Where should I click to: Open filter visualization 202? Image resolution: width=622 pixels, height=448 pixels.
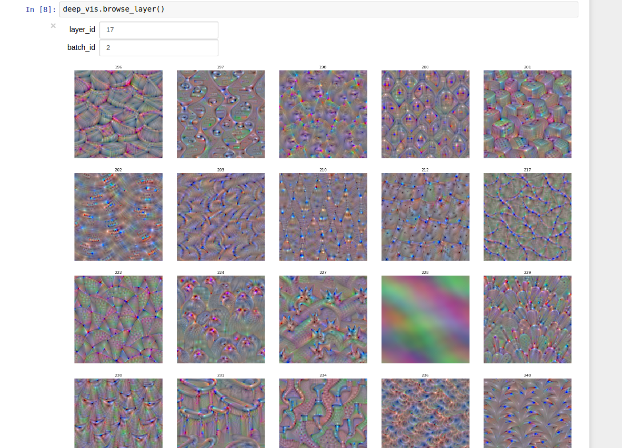[118, 217]
